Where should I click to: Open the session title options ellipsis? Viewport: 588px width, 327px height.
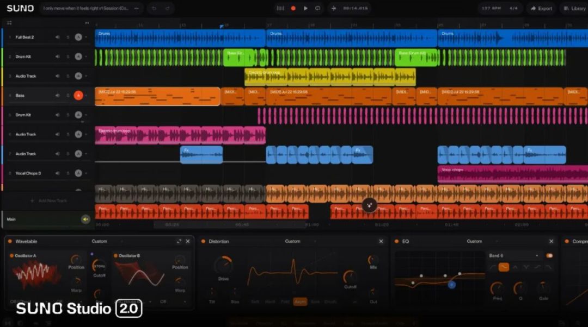click(137, 8)
